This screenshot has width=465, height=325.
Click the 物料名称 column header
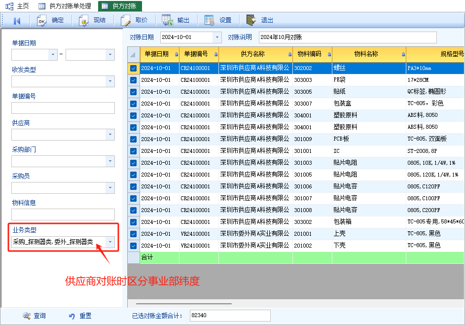[x=369, y=54]
